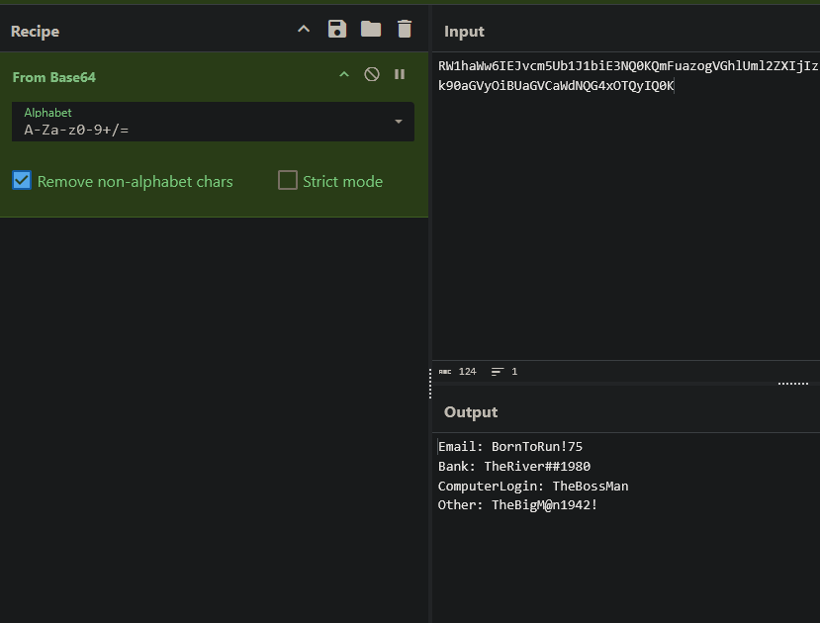Screen dimensions: 820x623
Task: Enable Strict mode checkbox
Action: pyautogui.click(x=288, y=181)
